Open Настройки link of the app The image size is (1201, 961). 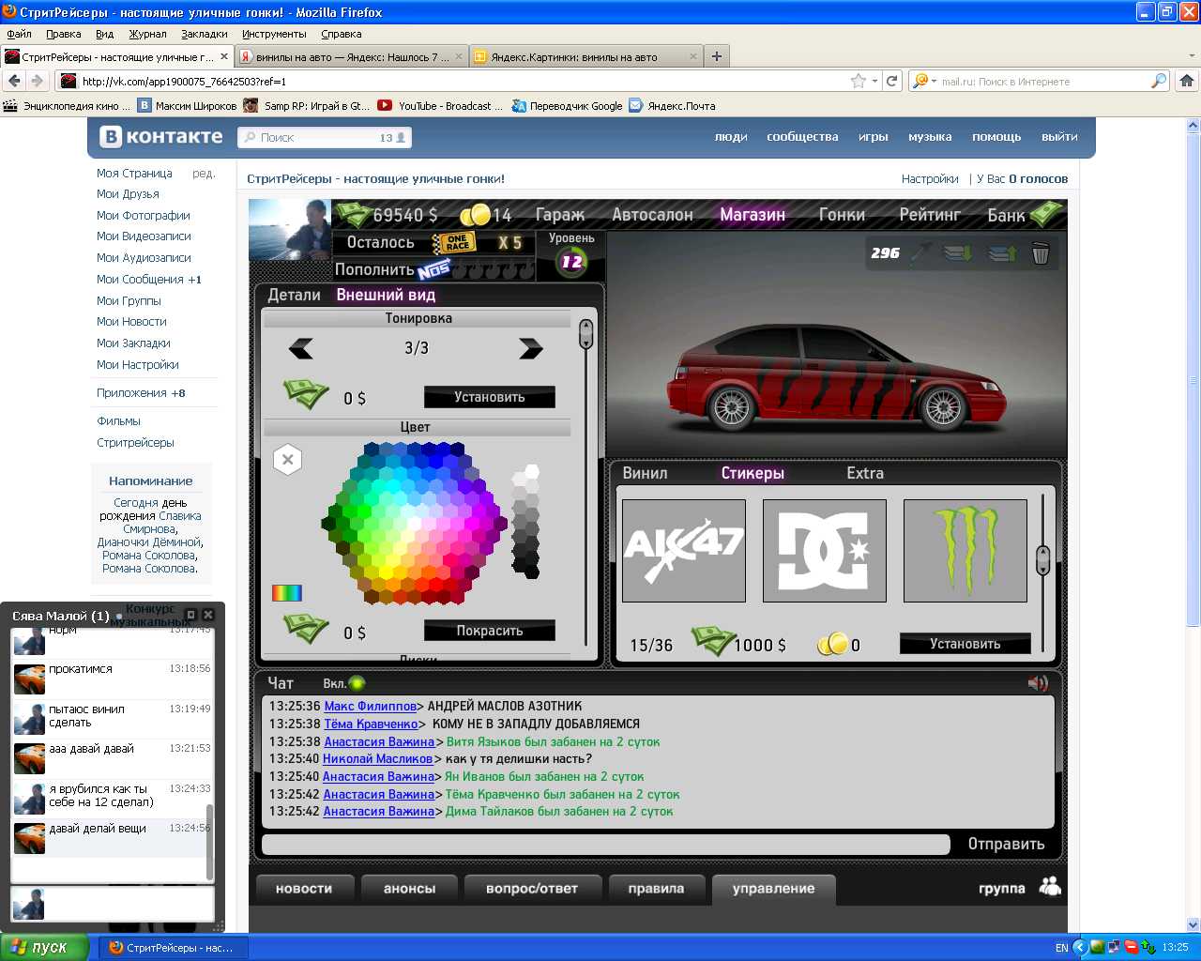pyautogui.click(x=930, y=178)
